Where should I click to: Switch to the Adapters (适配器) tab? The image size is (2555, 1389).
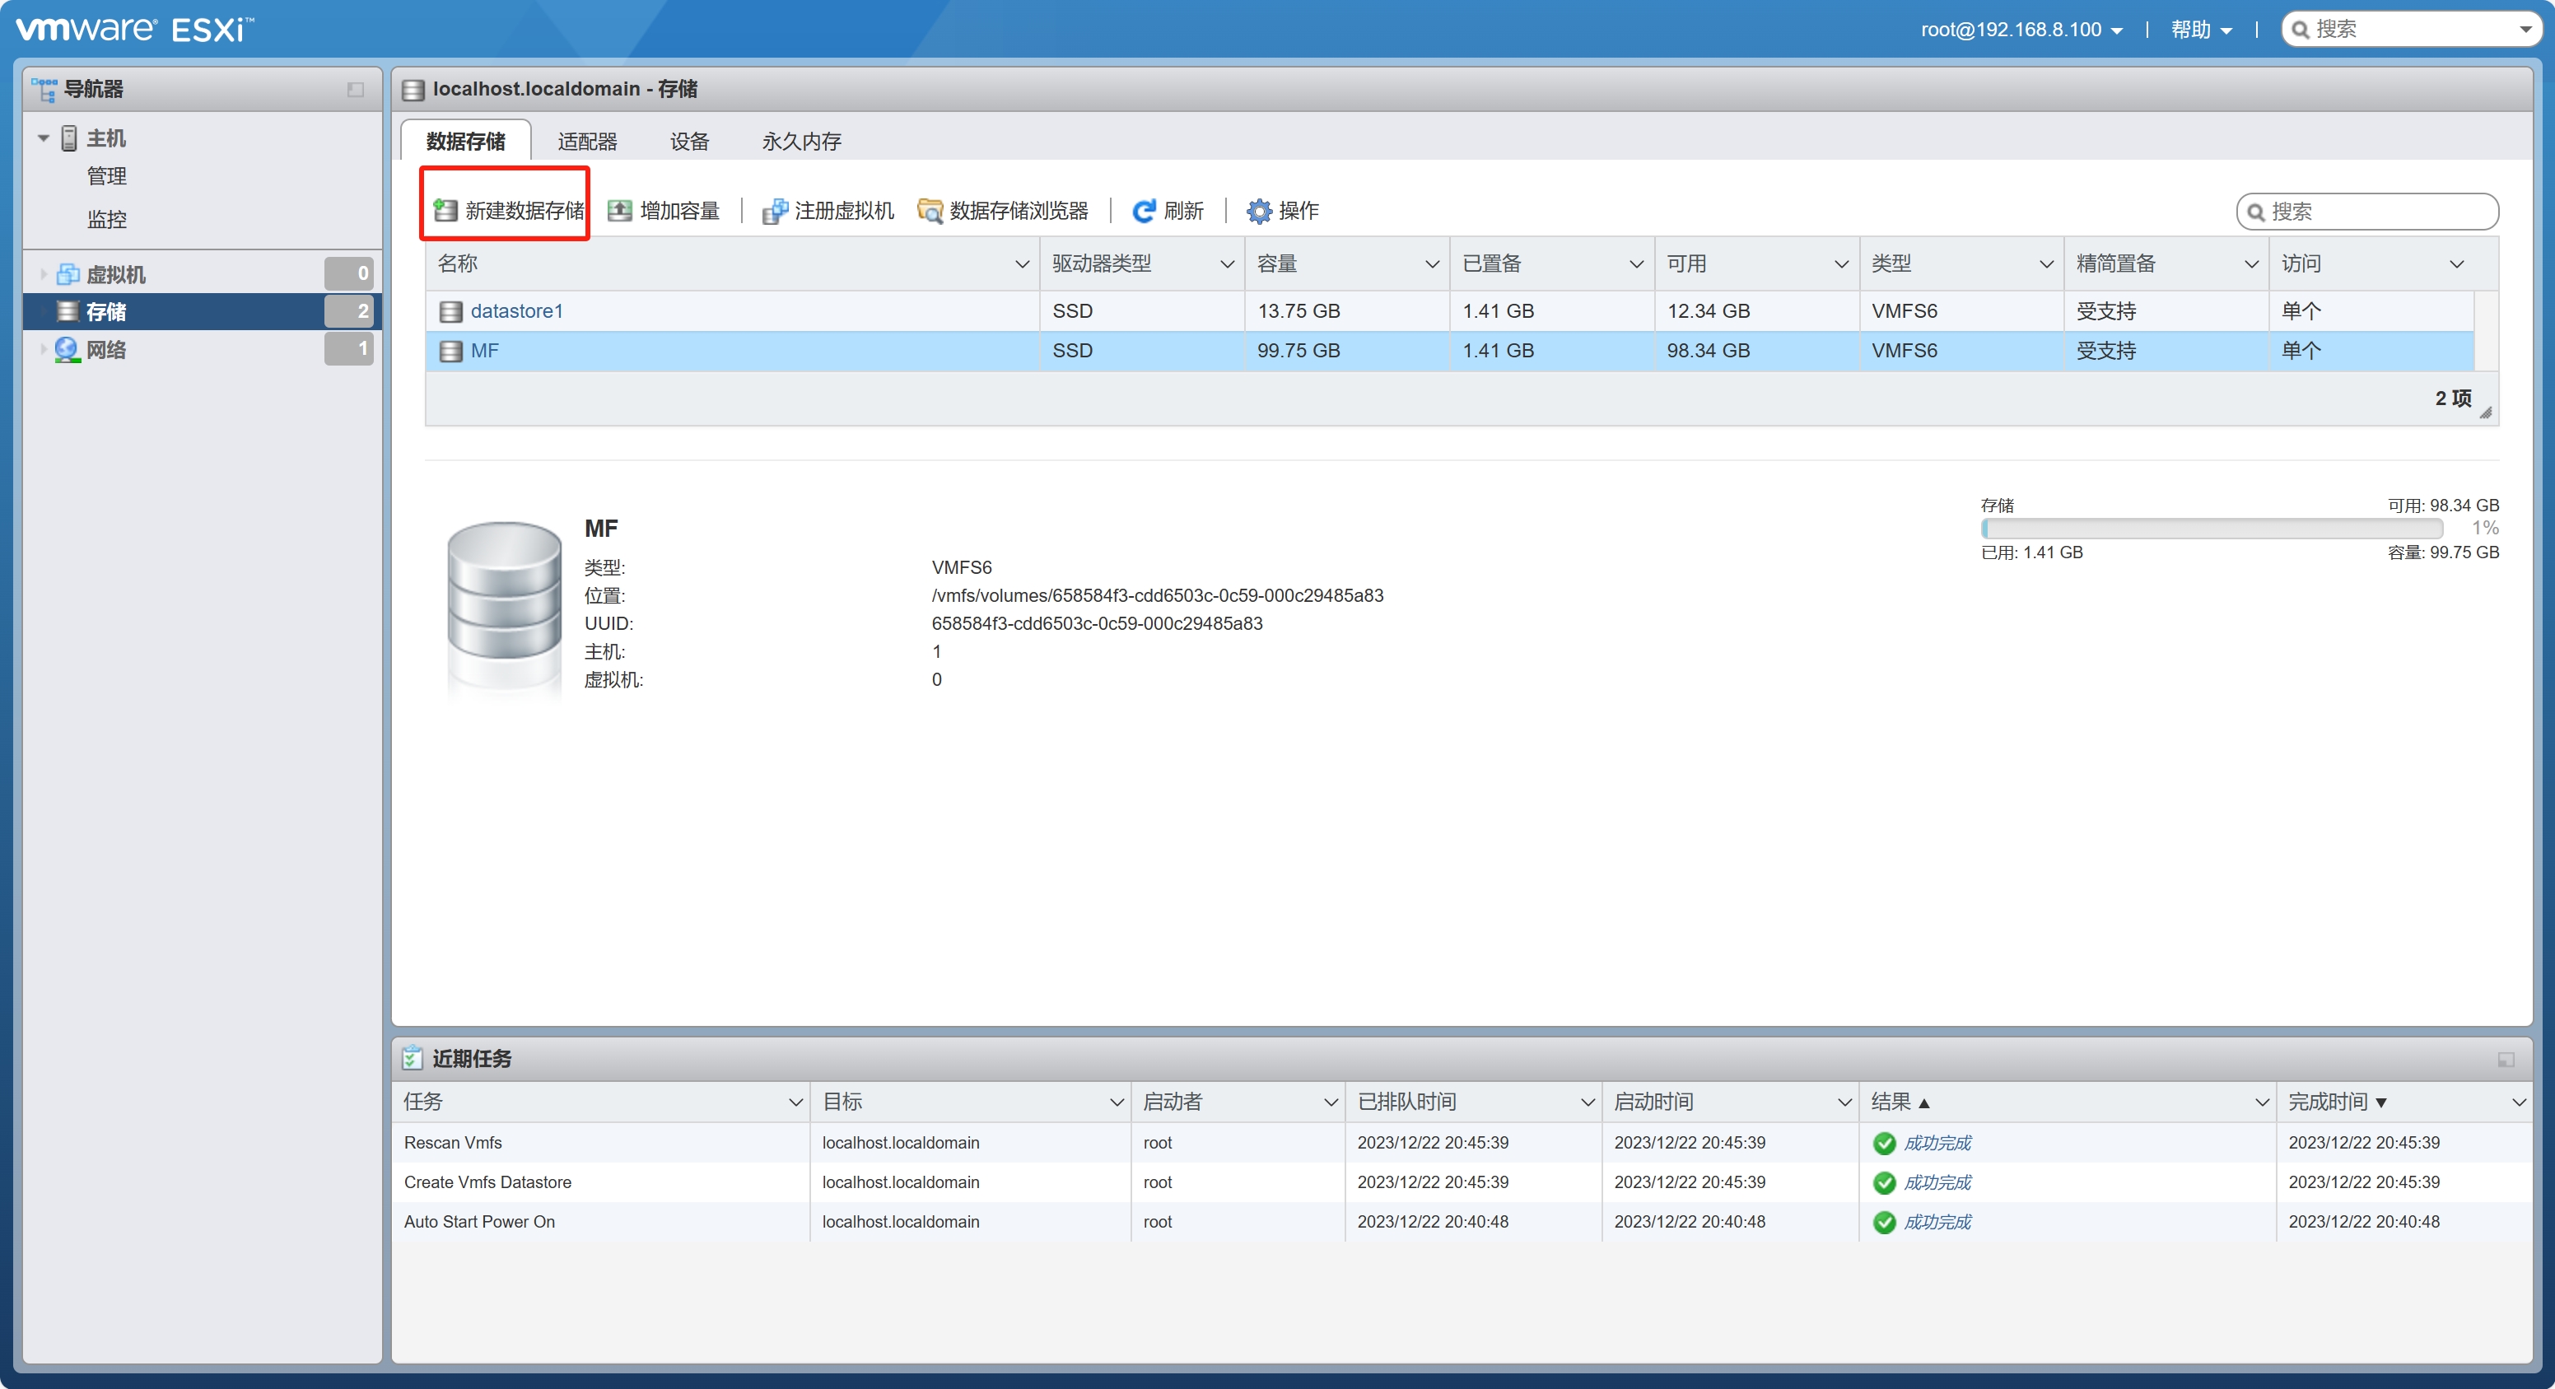click(x=587, y=141)
